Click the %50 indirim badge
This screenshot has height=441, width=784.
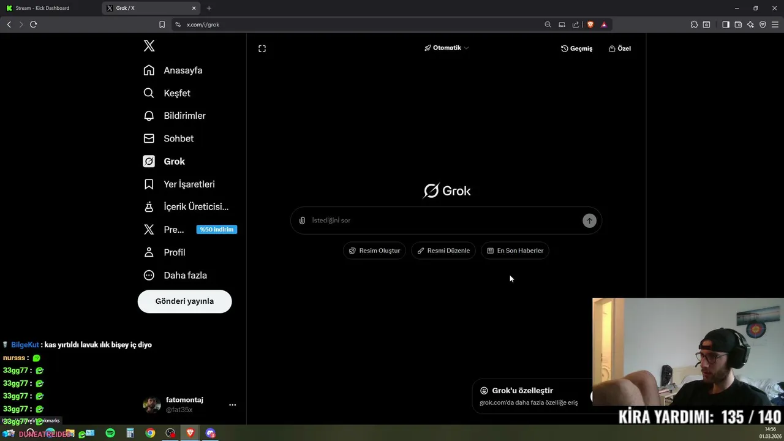[x=216, y=230]
